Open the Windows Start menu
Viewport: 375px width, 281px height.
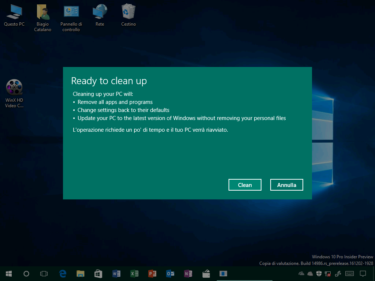9,274
